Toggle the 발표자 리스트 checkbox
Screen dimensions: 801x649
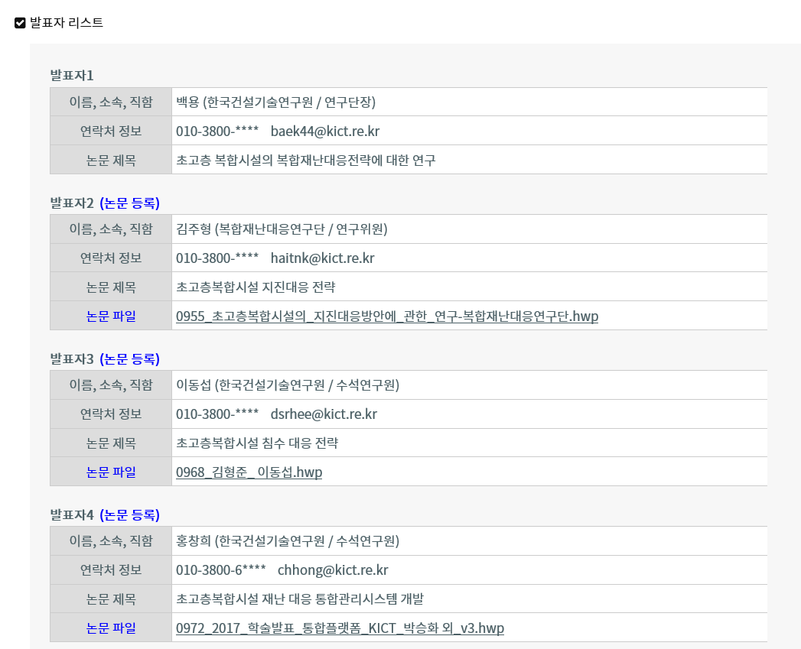pos(20,23)
